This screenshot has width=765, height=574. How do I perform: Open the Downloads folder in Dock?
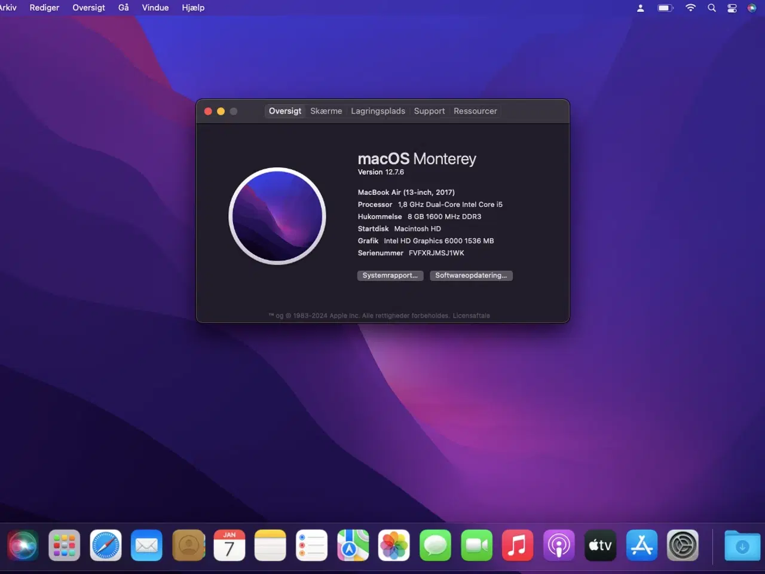(742, 545)
